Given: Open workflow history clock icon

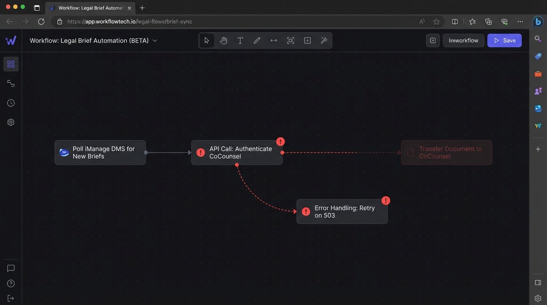Looking at the screenshot, I should click(x=11, y=103).
